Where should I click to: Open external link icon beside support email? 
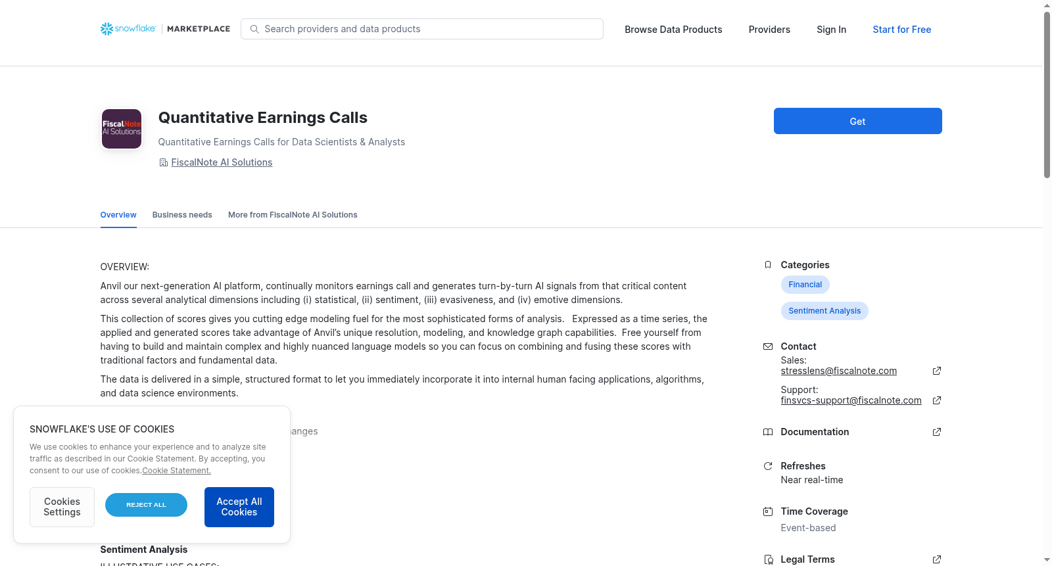937,400
